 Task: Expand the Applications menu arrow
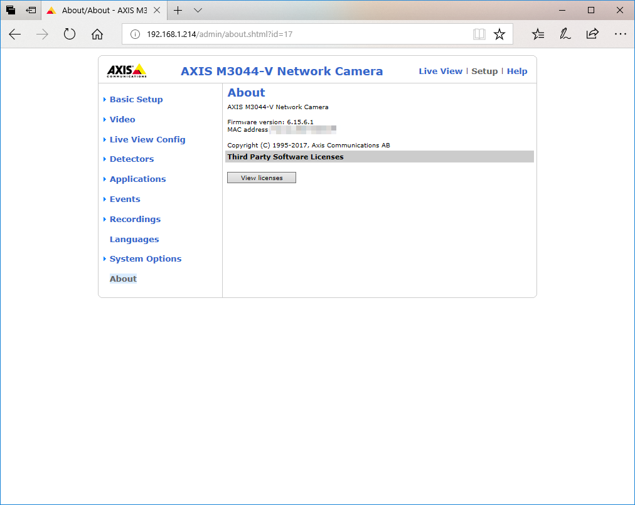tap(105, 179)
